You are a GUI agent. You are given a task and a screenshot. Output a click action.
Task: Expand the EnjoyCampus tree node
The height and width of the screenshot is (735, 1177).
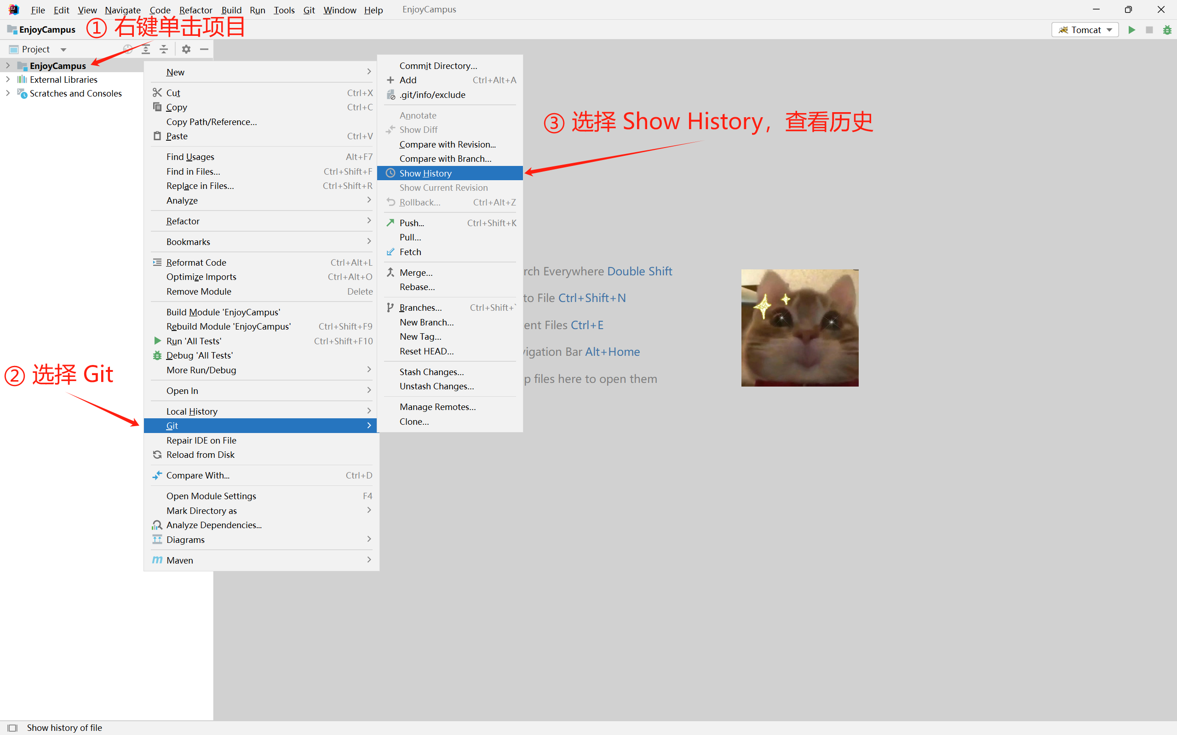click(x=8, y=65)
